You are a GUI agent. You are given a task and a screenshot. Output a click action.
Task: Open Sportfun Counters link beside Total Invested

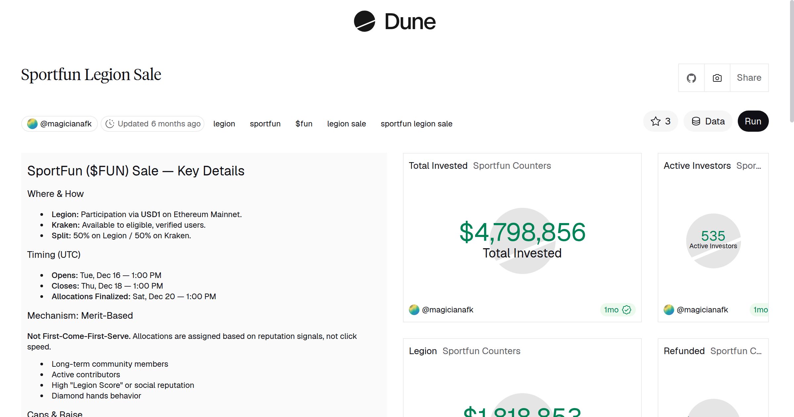point(512,165)
